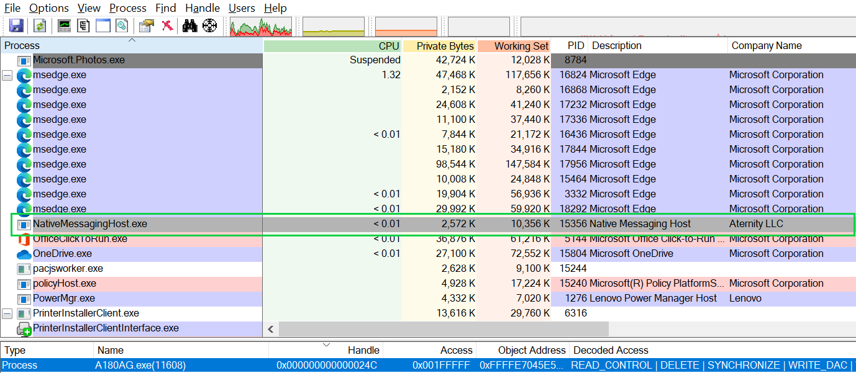Click the PrinterInstallerClientInterface.exe printer icon
The height and width of the screenshot is (373, 856).
(x=24, y=329)
